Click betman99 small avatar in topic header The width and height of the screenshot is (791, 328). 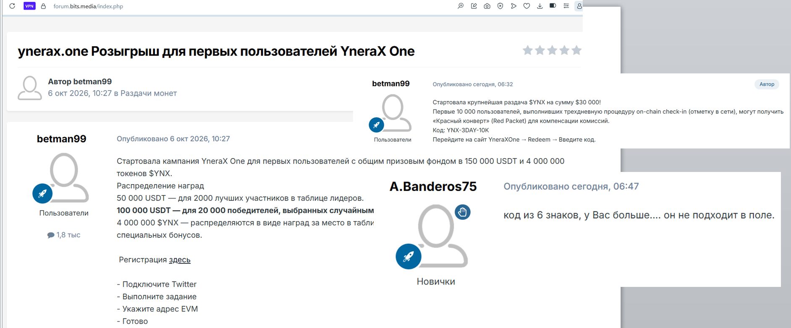click(x=30, y=88)
